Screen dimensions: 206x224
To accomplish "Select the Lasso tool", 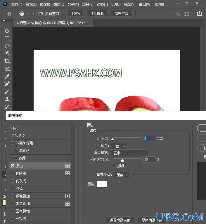I will coord(7,46).
